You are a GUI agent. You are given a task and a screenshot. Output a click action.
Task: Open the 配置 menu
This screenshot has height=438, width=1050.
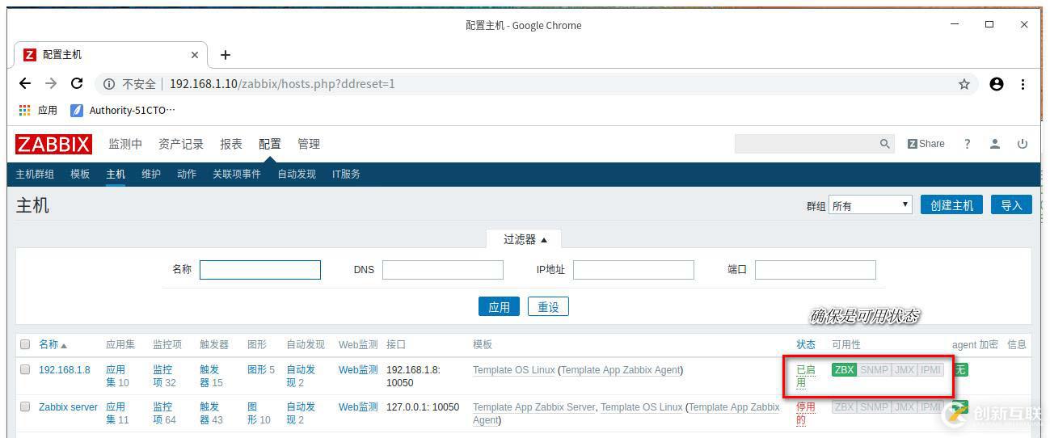pyautogui.click(x=270, y=144)
